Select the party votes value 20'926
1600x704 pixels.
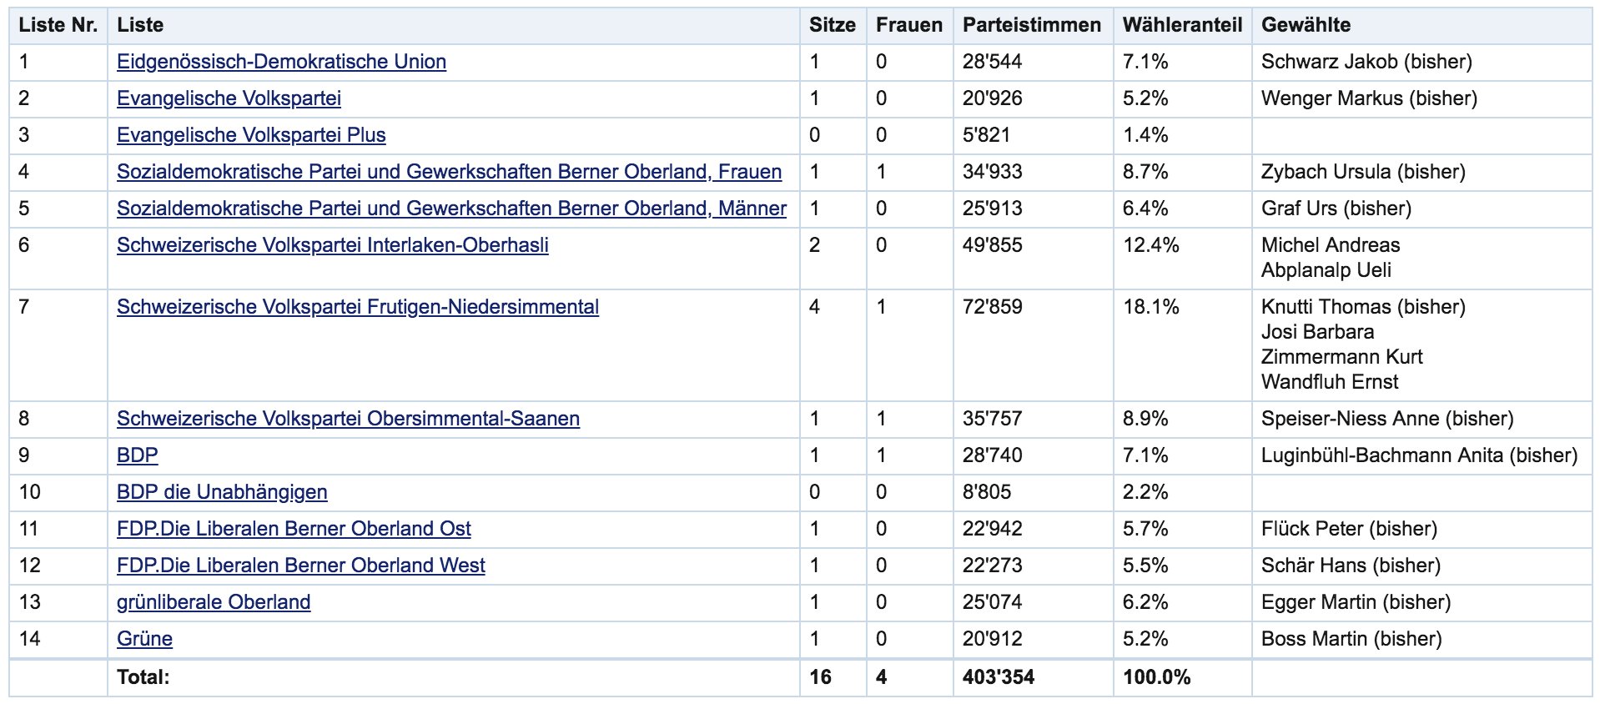click(993, 98)
